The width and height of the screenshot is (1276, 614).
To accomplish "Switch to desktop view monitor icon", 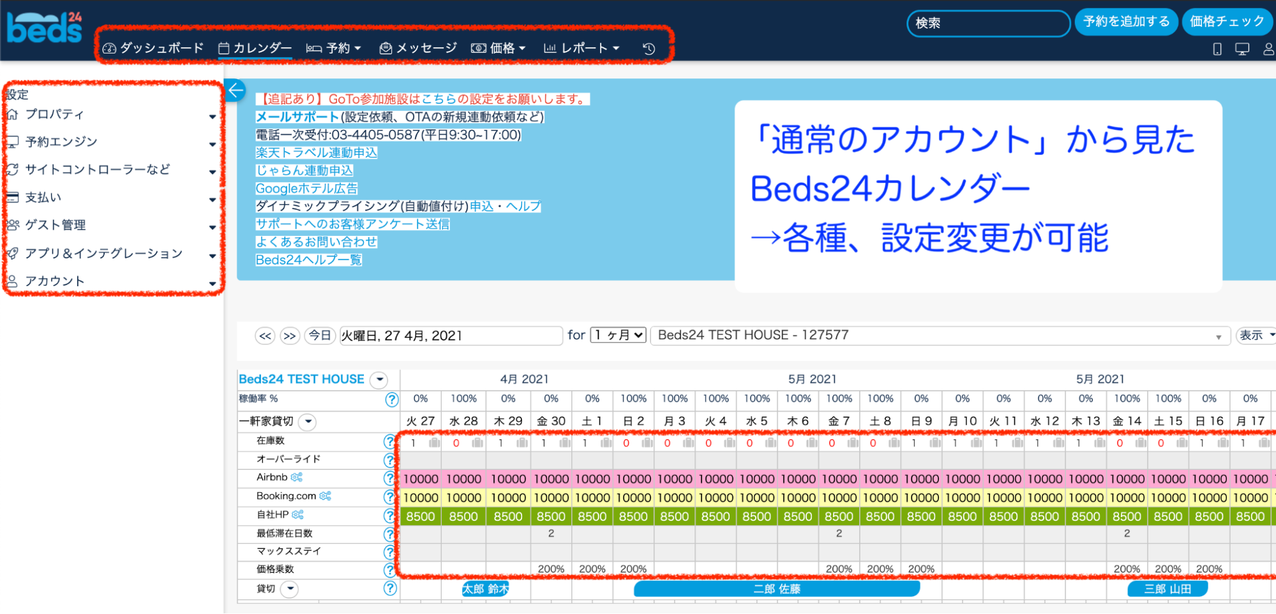I will click(1242, 49).
